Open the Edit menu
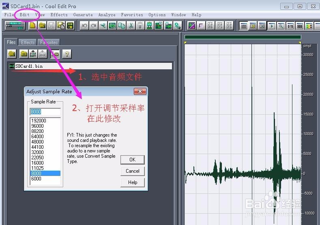 tap(24, 15)
